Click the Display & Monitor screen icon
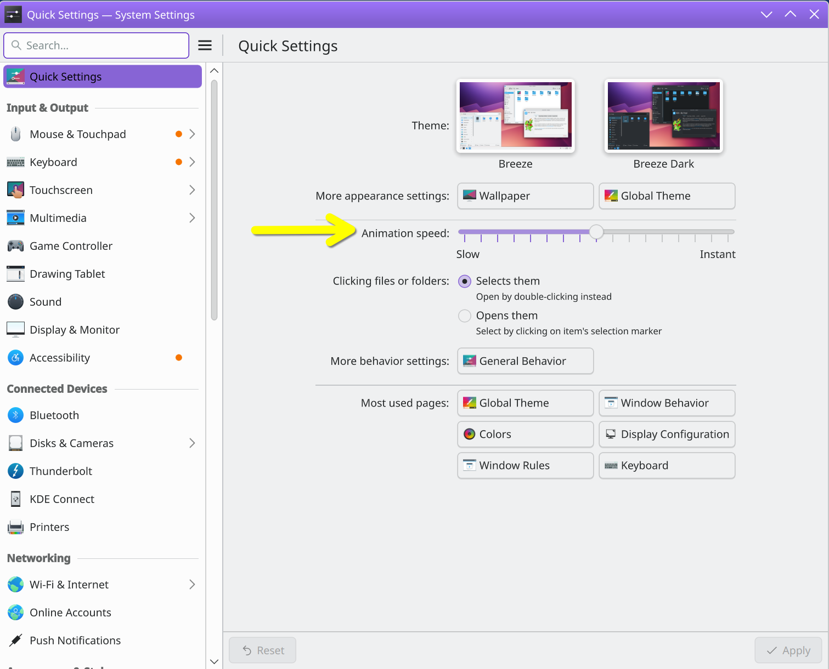This screenshot has width=829, height=669. (x=15, y=330)
